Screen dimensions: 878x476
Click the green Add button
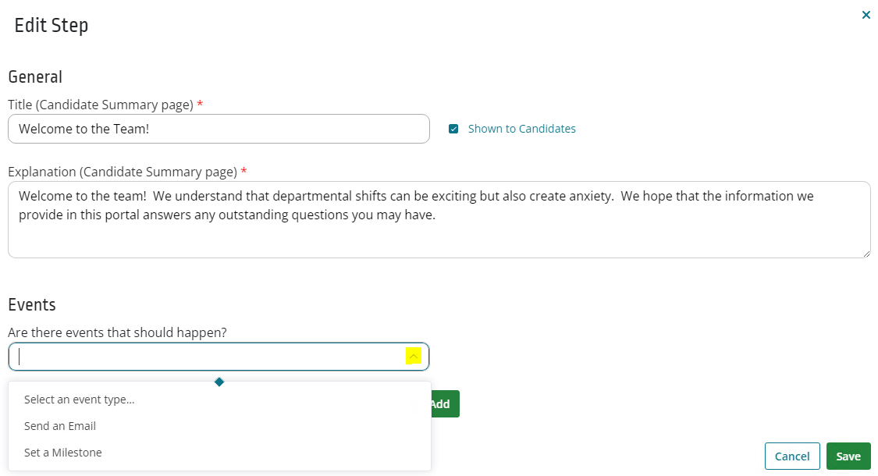coord(445,403)
